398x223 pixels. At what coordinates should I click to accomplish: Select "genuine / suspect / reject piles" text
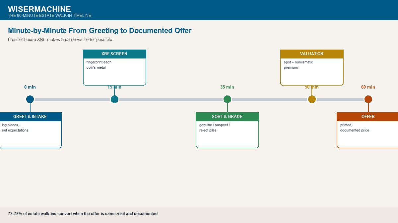tap(215, 128)
